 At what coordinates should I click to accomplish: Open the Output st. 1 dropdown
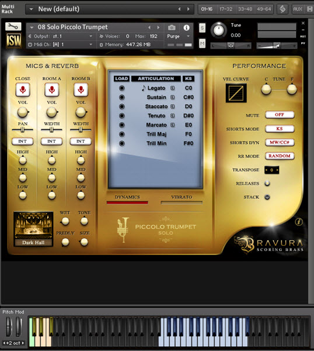point(60,36)
